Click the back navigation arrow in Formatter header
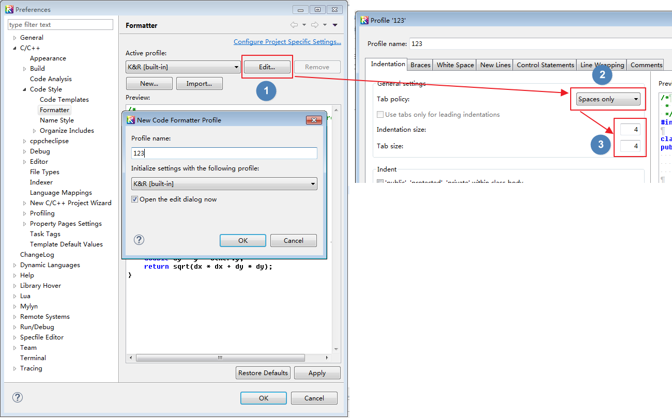Viewport: 672px width, 418px height. pos(294,25)
